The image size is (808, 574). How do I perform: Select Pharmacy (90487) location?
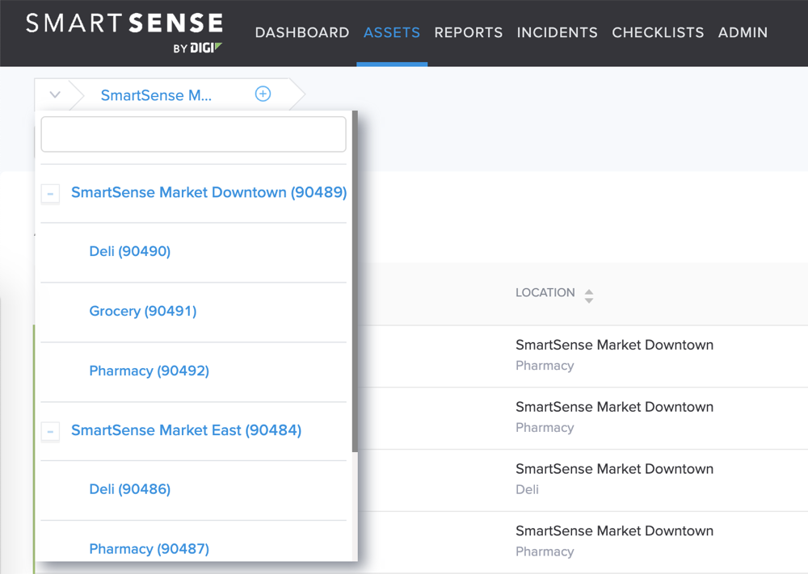click(149, 549)
